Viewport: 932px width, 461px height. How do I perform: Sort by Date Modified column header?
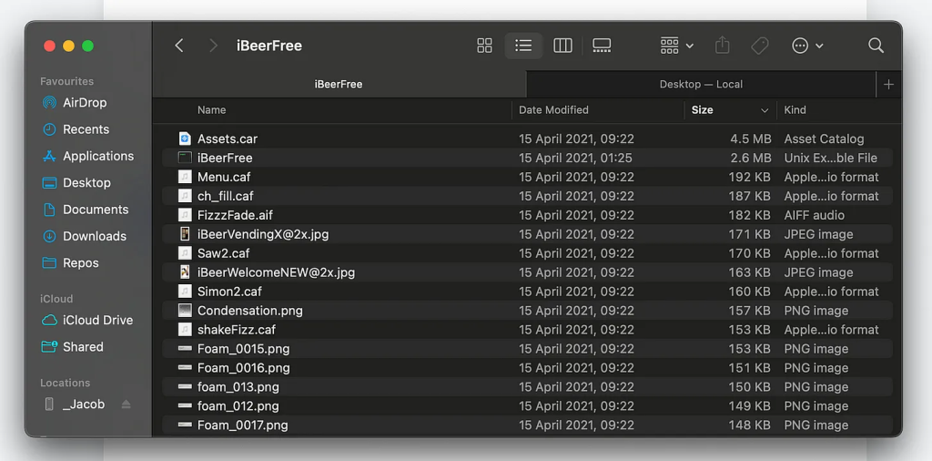[553, 110]
